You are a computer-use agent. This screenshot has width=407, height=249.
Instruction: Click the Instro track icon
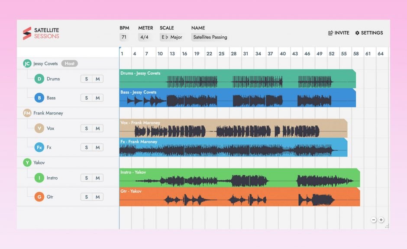[x=39, y=178]
